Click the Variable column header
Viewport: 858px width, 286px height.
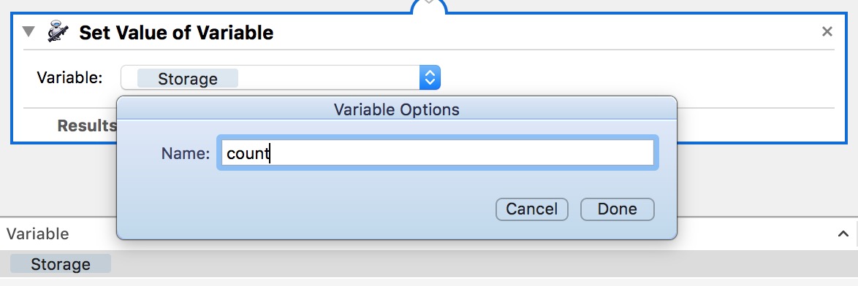point(38,234)
